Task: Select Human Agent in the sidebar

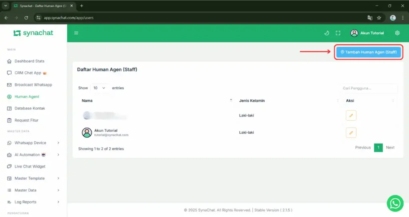Action: tap(27, 97)
